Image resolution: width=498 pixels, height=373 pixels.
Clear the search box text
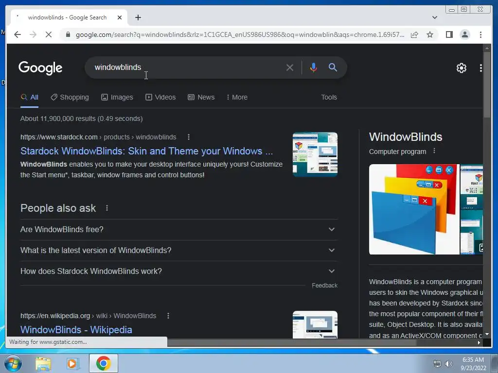[289, 67]
